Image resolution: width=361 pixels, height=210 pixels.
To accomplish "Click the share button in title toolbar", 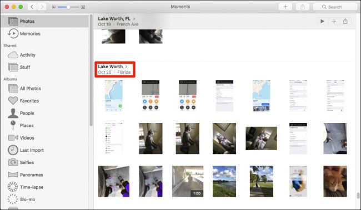I will (x=303, y=7).
